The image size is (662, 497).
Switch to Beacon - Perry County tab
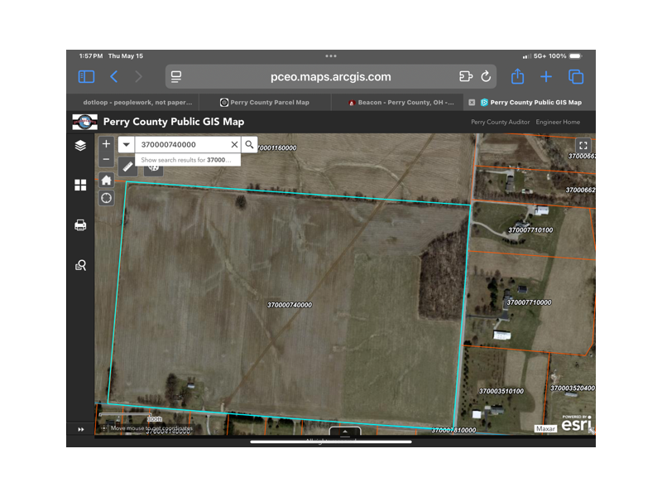coord(397,102)
